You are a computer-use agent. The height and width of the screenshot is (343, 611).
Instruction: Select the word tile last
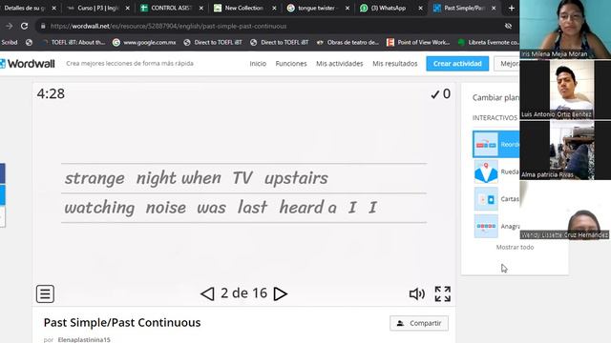click(x=252, y=208)
